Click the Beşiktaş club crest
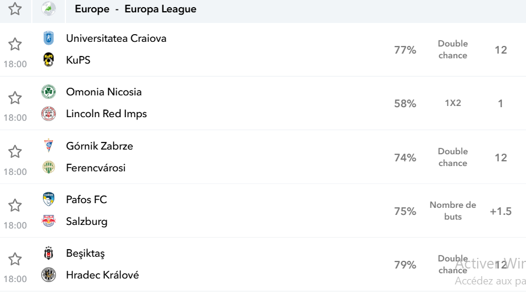 (49, 253)
